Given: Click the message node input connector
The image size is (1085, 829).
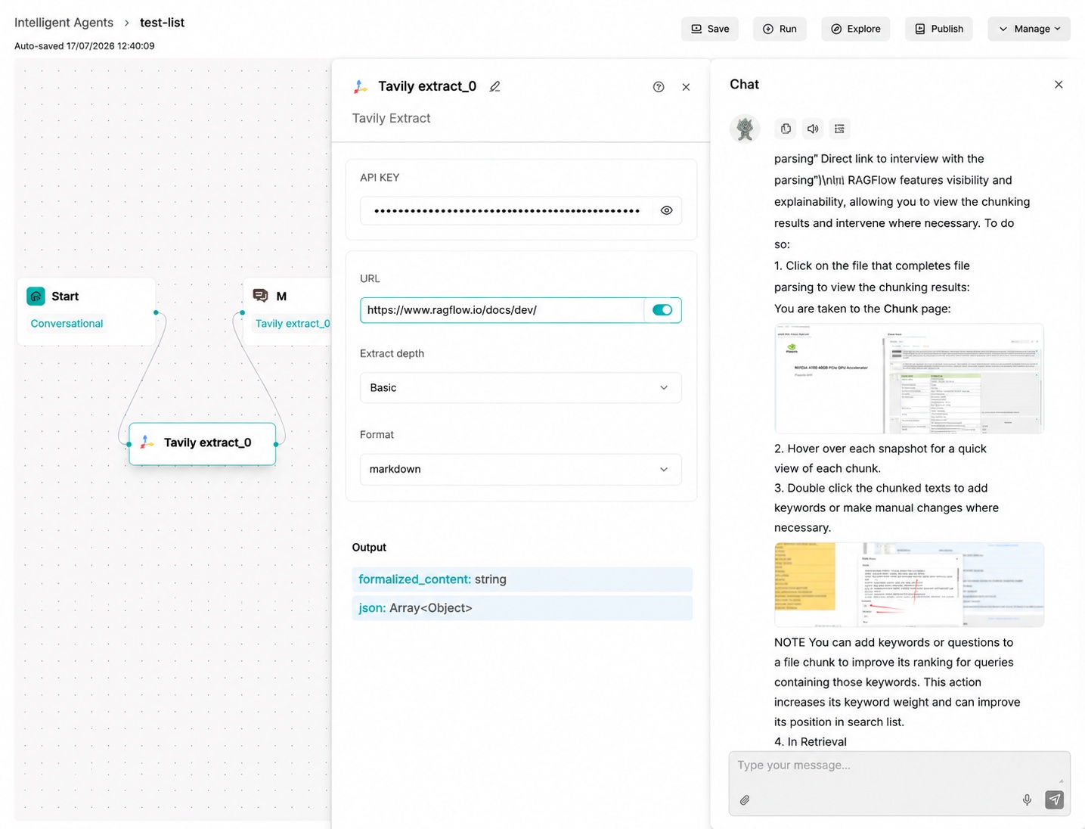Looking at the screenshot, I should 242,312.
